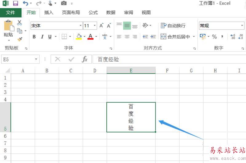This screenshot has width=246, height=163.
Task: Toggle middle vertical alignment
Action: [127, 26]
